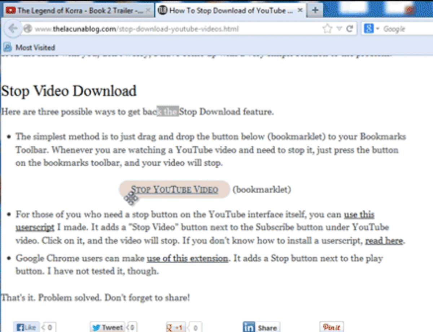
Task: Open a new tab with plus button
Action: tap(315, 10)
